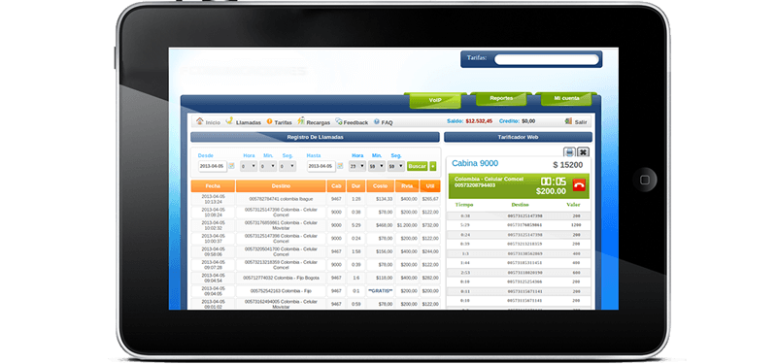Viewport: 777px width, 364px height.
Task: Expand the Hasta Min. dropdown showing 59
Action: 376,166
